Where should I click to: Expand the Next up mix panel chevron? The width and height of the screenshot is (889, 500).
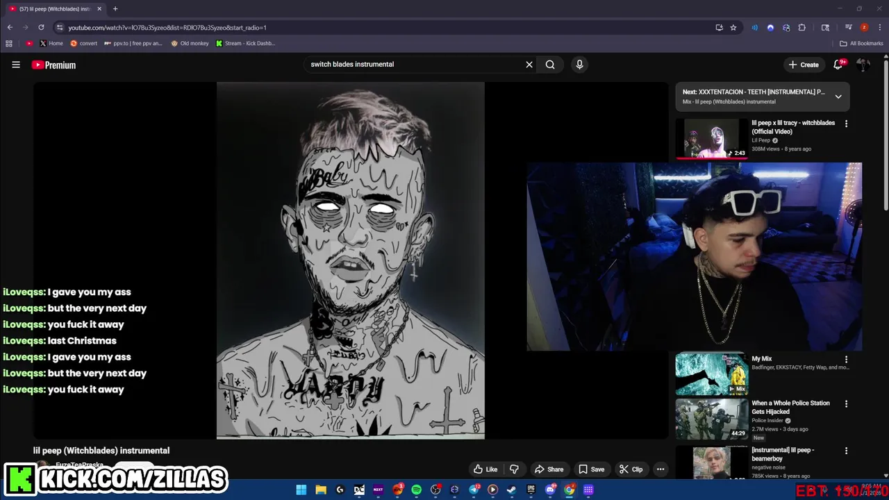point(838,97)
